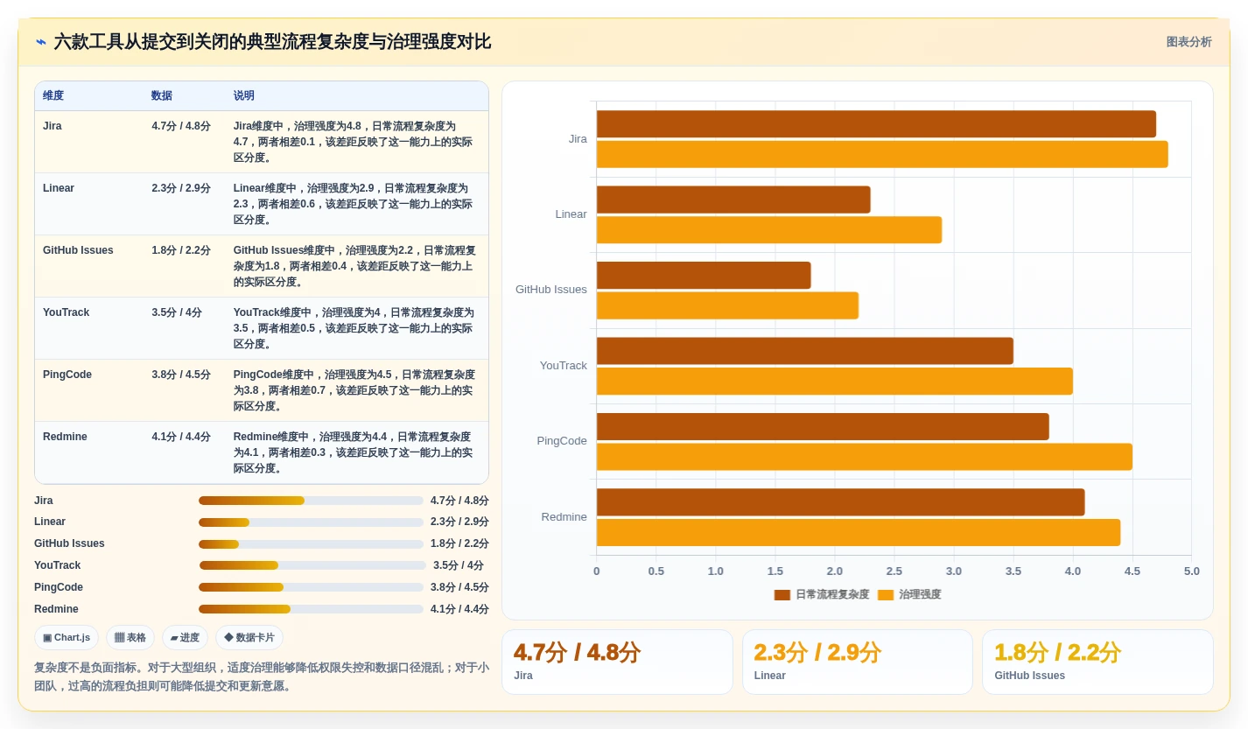Click GitHub Issues 日常流程复杂度 chart bar
Viewport: 1248px width, 729px height.
(704, 275)
